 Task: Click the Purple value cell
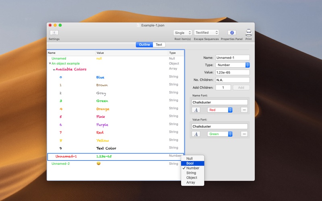[x=102, y=125]
